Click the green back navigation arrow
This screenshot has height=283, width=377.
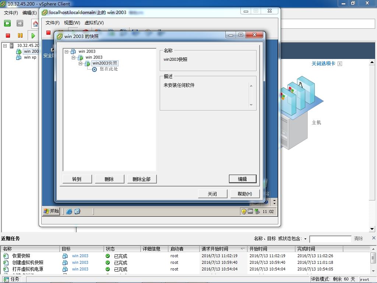click(x=7, y=23)
